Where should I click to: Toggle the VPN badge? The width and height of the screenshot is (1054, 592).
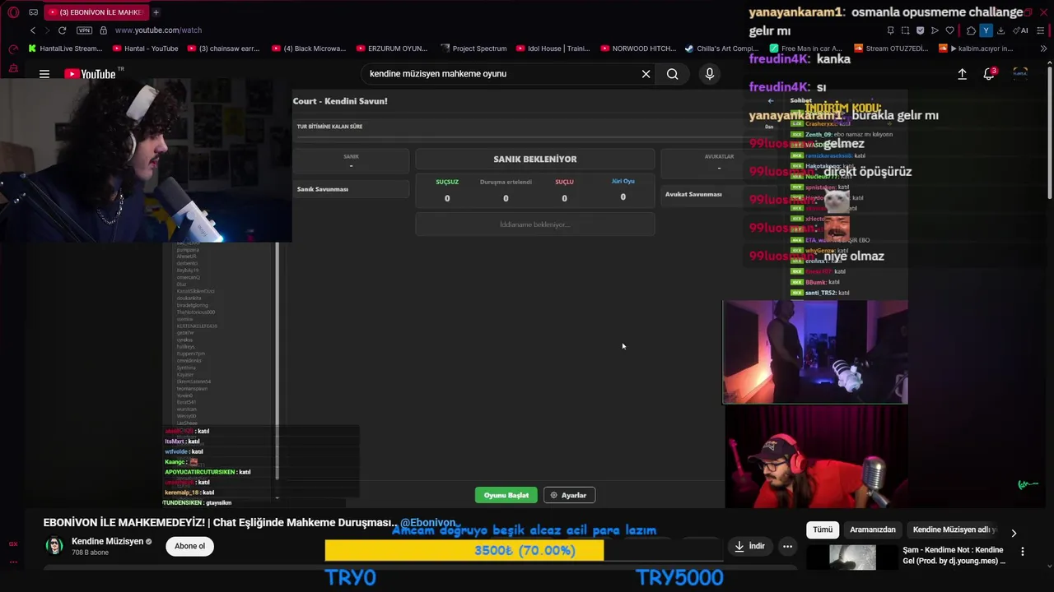(x=84, y=30)
